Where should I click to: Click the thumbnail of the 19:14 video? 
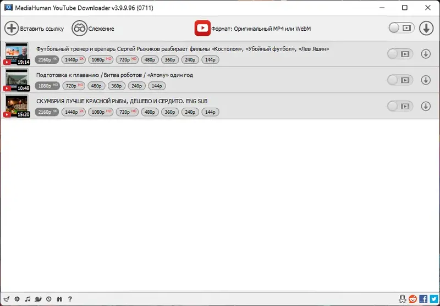click(x=16, y=53)
